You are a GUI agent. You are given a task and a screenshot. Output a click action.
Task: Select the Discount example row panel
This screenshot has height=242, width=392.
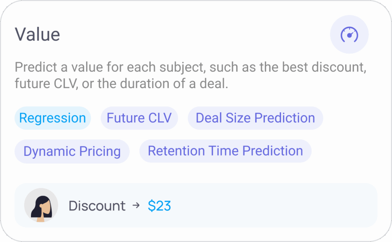pos(196,205)
